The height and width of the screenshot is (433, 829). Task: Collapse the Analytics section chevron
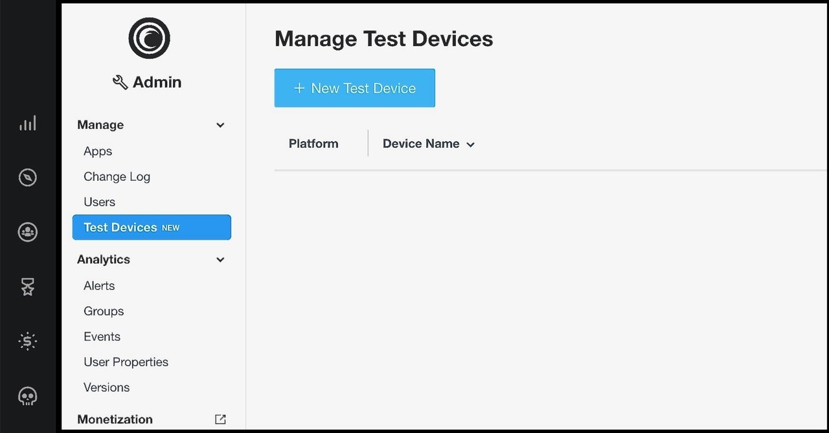point(220,260)
